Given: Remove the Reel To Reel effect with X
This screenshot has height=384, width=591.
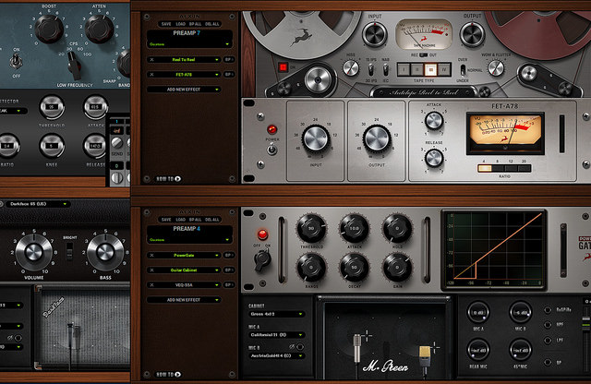Looking at the screenshot, I should (151, 60).
